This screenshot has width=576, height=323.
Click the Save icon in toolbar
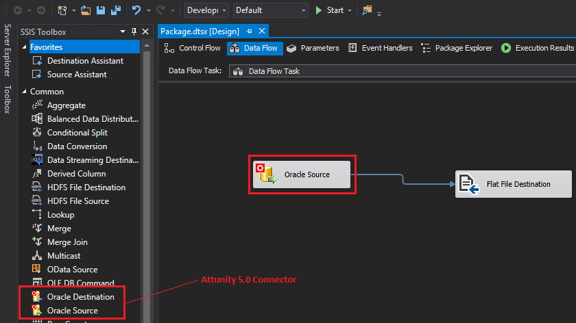[101, 10]
